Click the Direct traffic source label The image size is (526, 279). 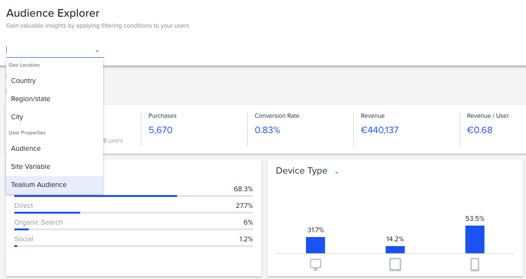pyautogui.click(x=24, y=206)
